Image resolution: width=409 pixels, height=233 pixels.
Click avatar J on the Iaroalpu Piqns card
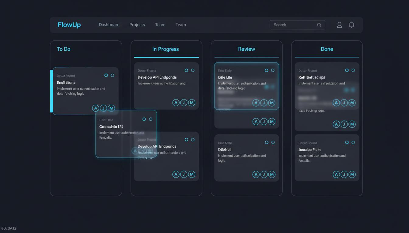pyautogui.click(x=344, y=174)
